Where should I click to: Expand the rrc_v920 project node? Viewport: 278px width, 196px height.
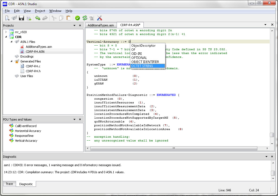[x=6, y=32]
